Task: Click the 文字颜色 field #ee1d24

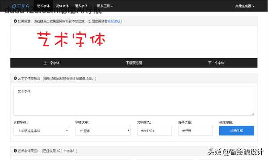Action: click(x=155, y=131)
